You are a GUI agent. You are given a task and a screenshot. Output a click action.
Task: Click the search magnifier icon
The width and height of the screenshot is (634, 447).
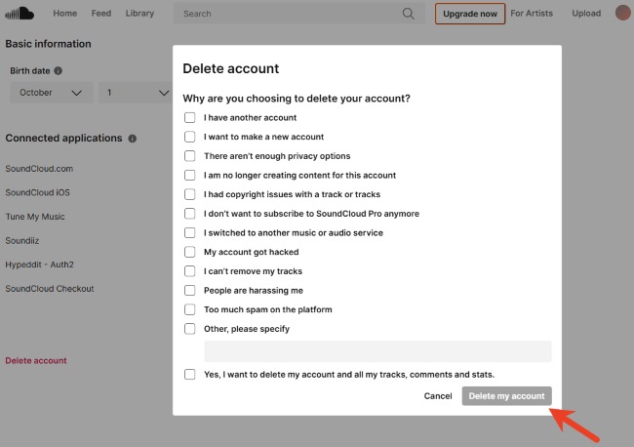[408, 14]
